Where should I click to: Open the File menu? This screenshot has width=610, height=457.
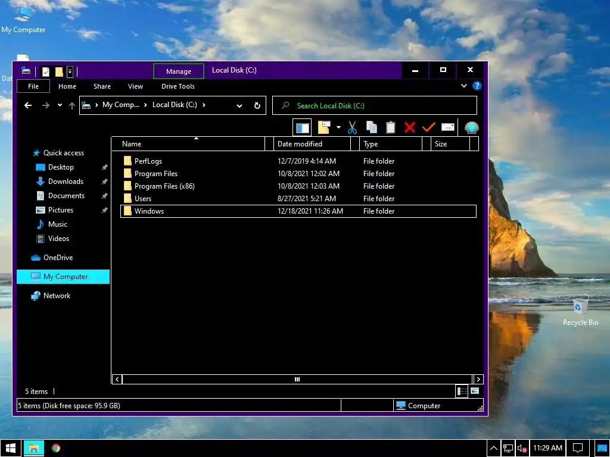[33, 86]
